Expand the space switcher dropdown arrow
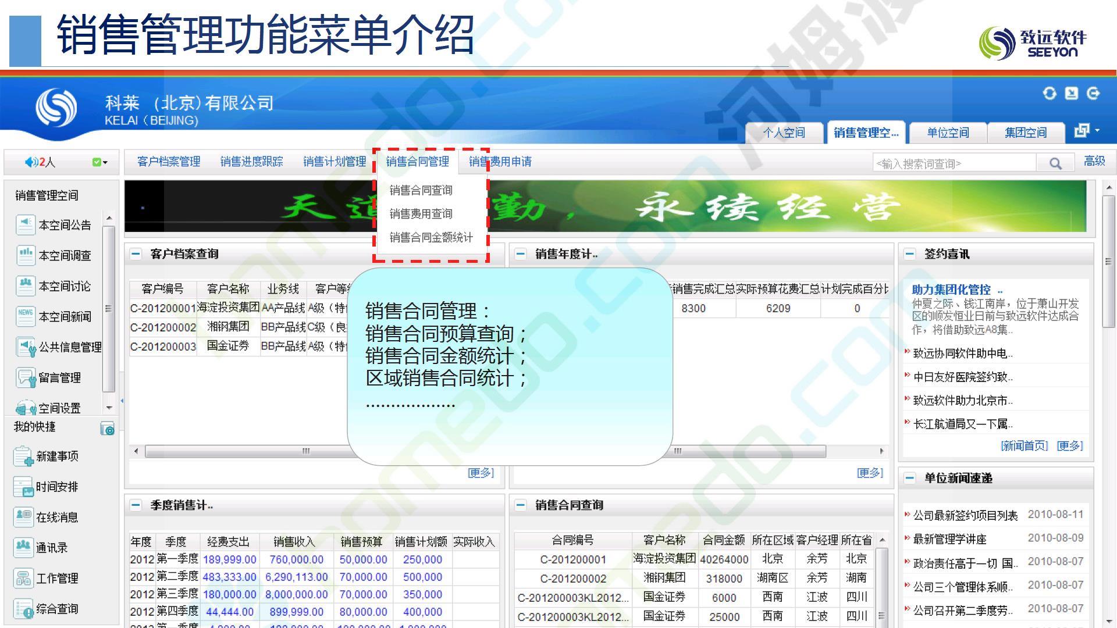The height and width of the screenshot is (628, 1117). (1097, 130)
